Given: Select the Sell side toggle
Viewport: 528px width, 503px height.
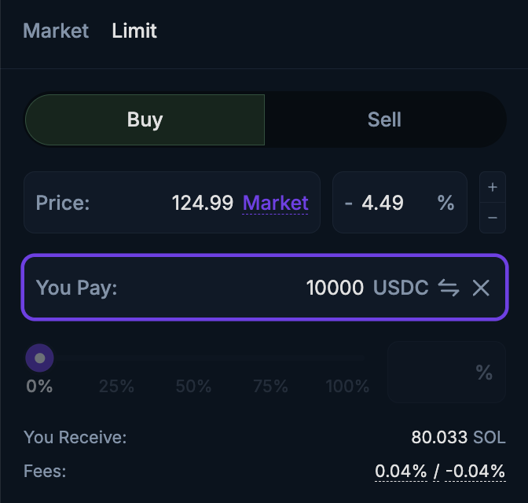Looking at the screenshot, I should click(x=384, y=119).
